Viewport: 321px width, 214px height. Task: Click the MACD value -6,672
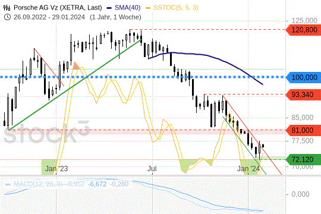[97, 184]
